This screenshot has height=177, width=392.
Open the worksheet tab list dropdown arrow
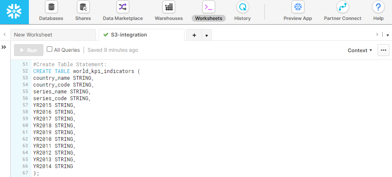click(206, 35)
